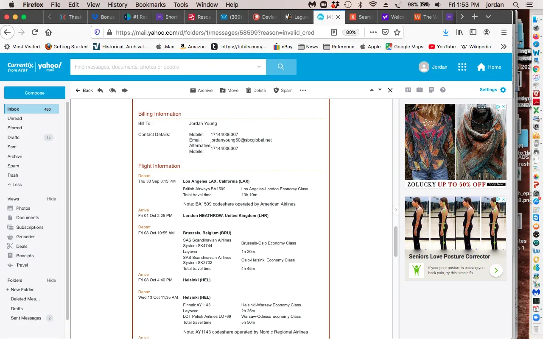543x339 pixels.
Task: Expand the search box advanced dropdown
Action: [259, 67]
